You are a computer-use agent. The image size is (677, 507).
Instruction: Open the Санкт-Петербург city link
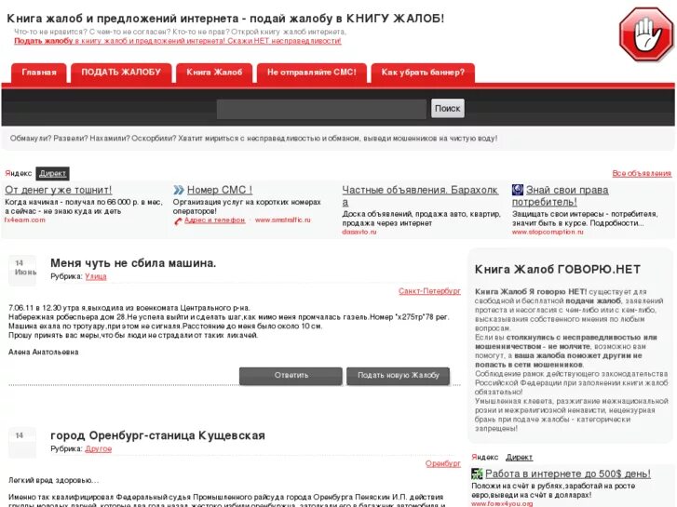tap(429, 291)
